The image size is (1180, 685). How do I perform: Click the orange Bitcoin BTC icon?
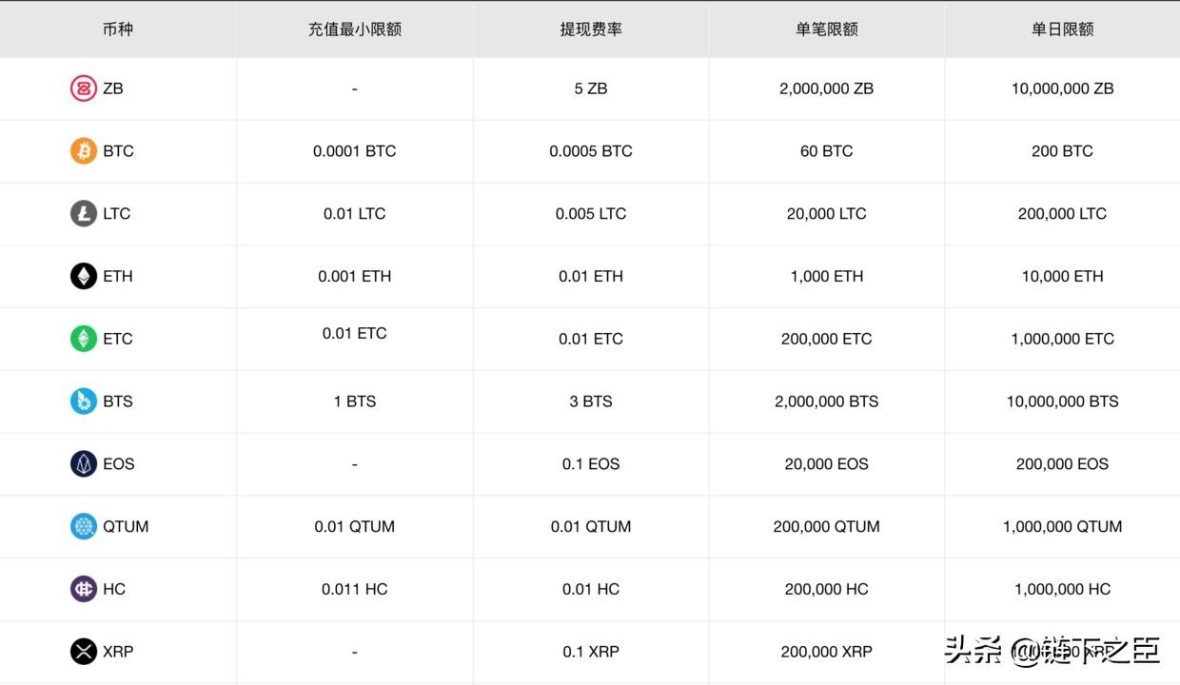coord(84,151)
